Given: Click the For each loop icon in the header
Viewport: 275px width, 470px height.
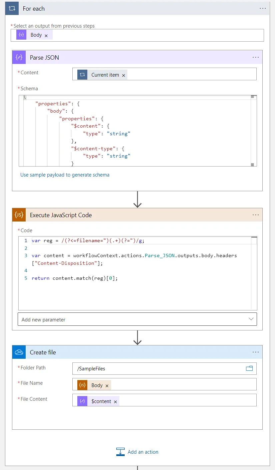Looking at the screenshot, I should pos(12,8).
